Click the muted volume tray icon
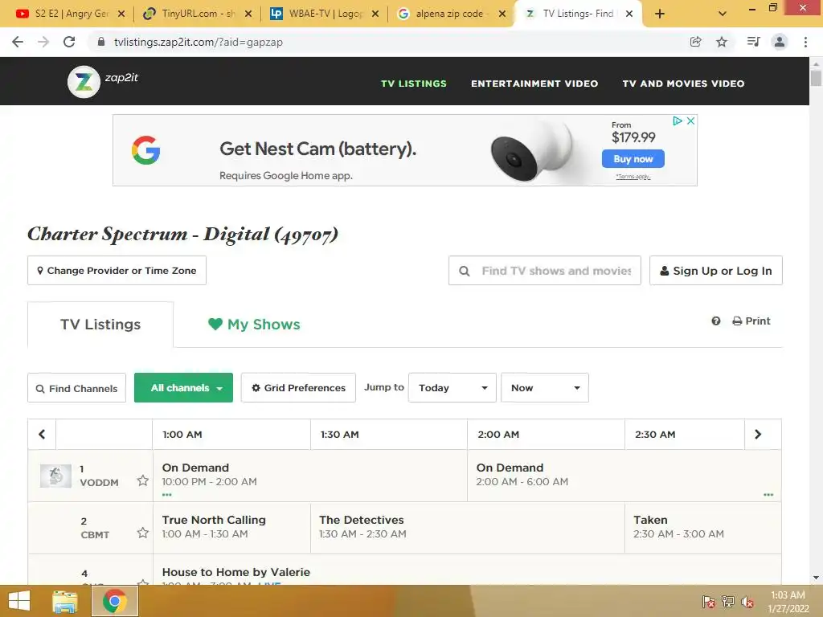823x617 pixels. tap(747, 601)
